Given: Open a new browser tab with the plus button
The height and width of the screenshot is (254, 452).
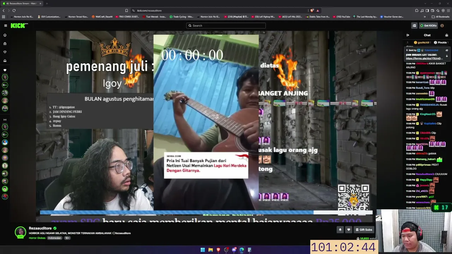Looking at the screenshot, I should click(x=47, y=4).
